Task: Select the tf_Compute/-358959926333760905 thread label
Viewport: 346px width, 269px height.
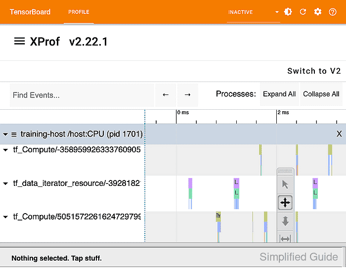Action: [x=77, y=150]
